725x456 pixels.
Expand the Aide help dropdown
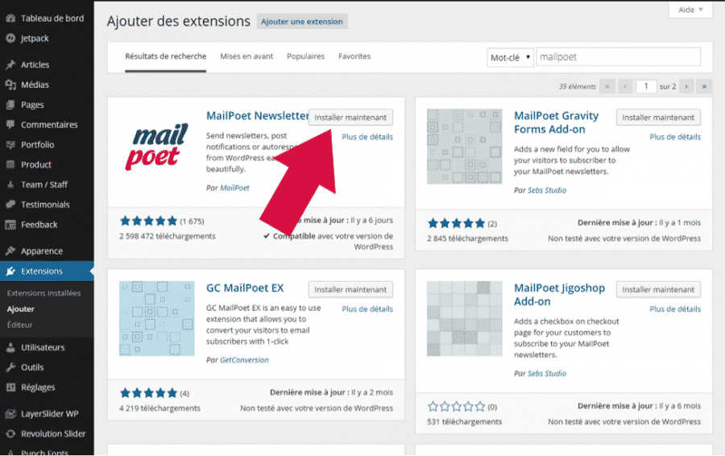pyautogui.click(x=690, y=10)
